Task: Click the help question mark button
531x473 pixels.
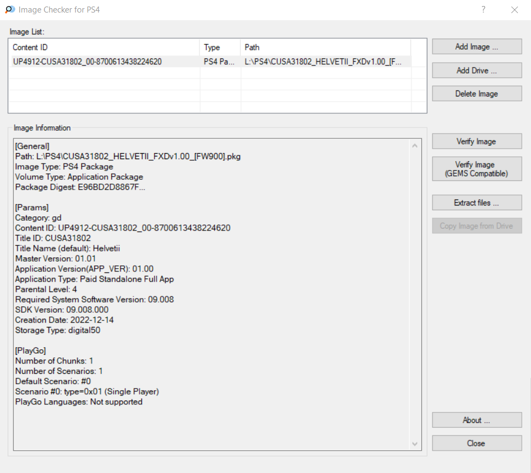Action: point(483,10)
